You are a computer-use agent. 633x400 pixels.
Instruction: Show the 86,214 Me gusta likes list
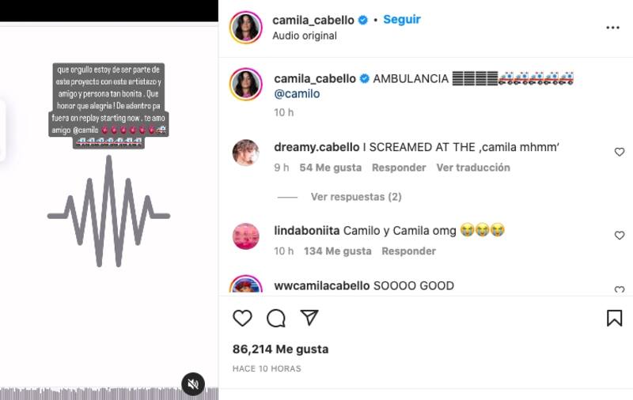click(281, 349)
